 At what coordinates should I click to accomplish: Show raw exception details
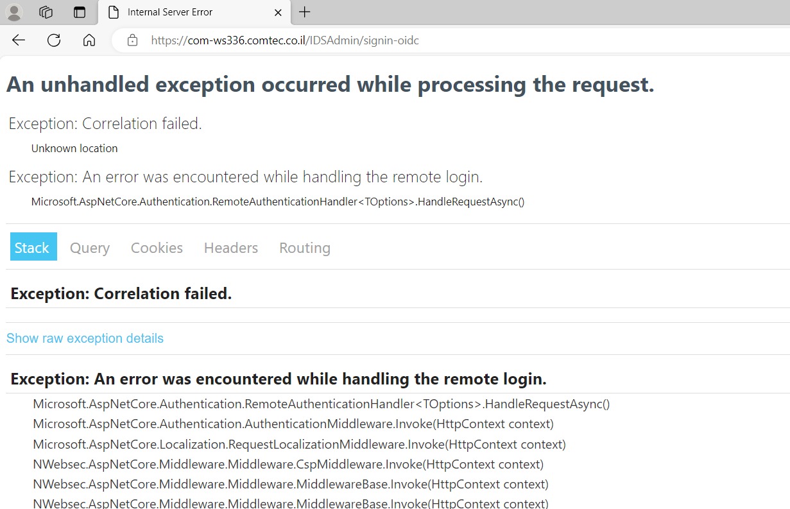tap(85, 338)
